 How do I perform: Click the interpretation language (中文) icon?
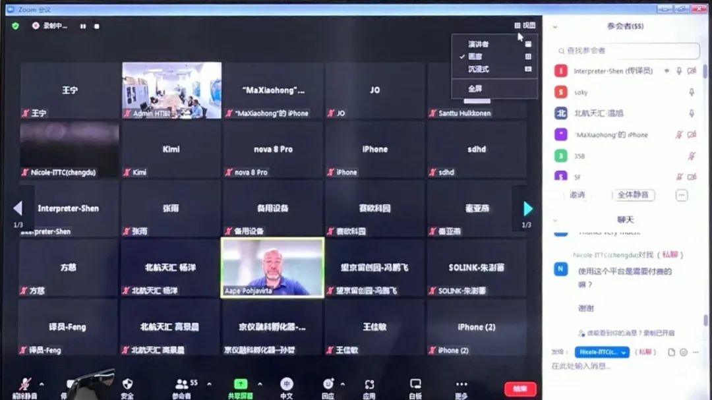coord(286,384)
